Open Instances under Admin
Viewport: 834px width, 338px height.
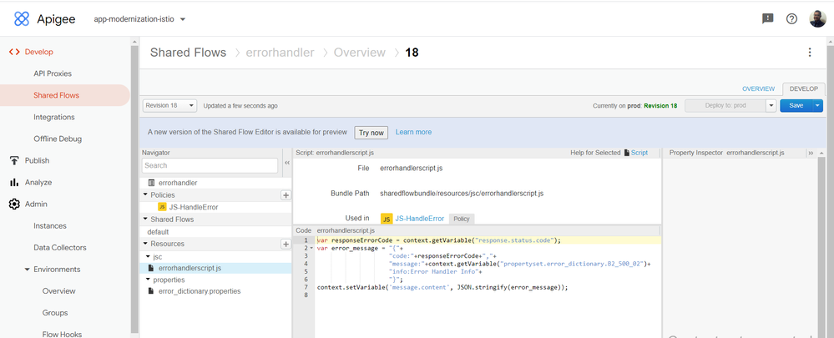[50, 226]
